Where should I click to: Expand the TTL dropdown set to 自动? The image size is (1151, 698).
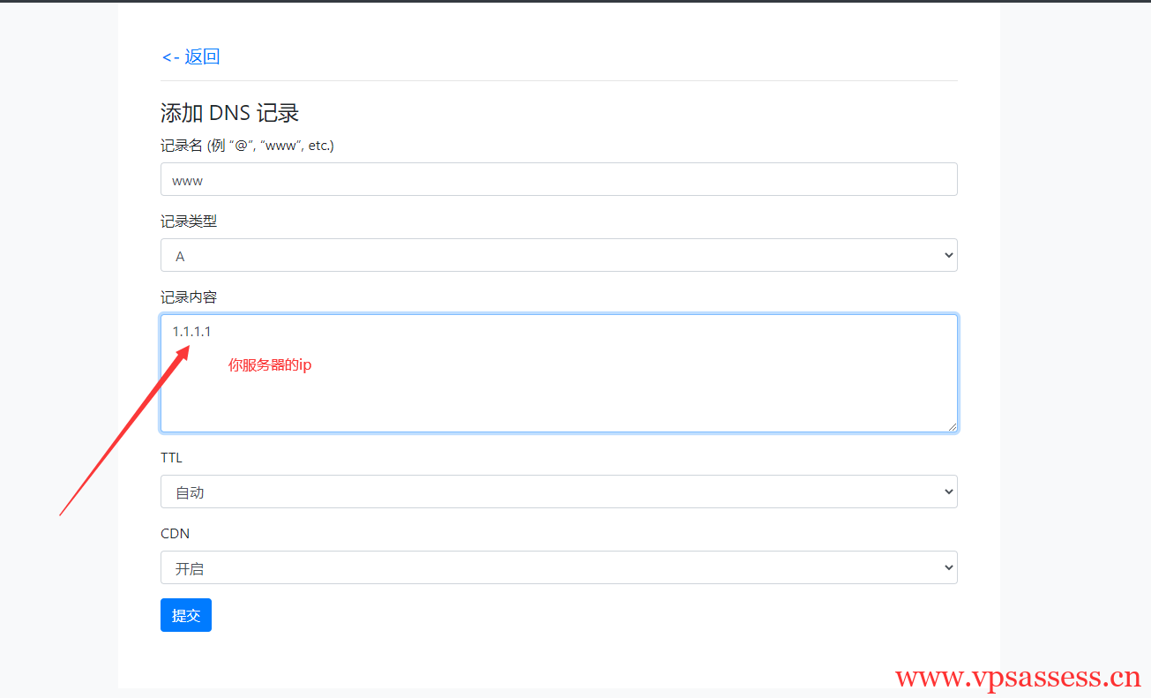[x=559, y=492]
